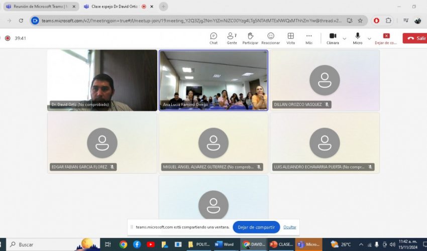427x251 pixels.
Task: Change layout with Vista button
Action: (x=290, y=38)
